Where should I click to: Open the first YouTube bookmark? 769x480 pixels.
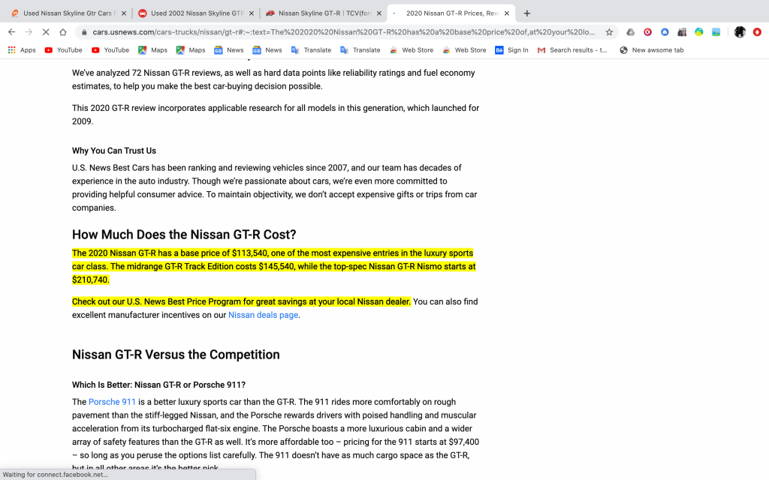pos(63,50)
